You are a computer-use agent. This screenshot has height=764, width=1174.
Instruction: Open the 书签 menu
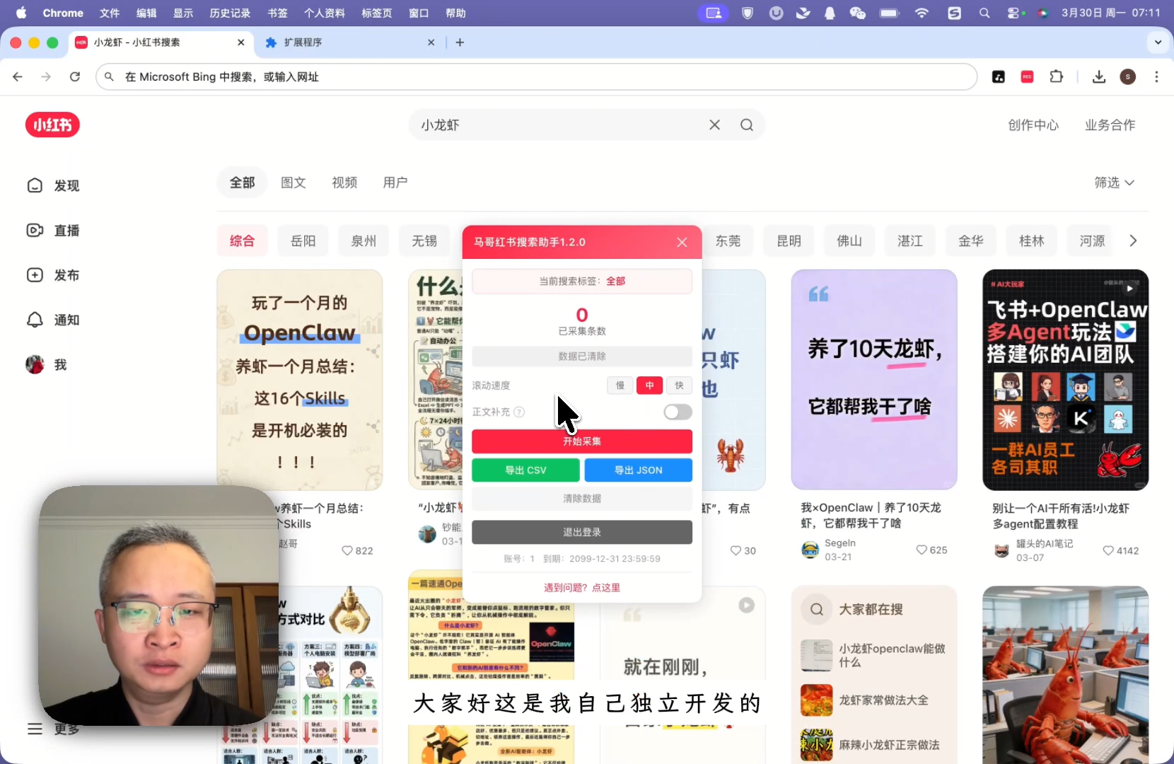(277, 13)
